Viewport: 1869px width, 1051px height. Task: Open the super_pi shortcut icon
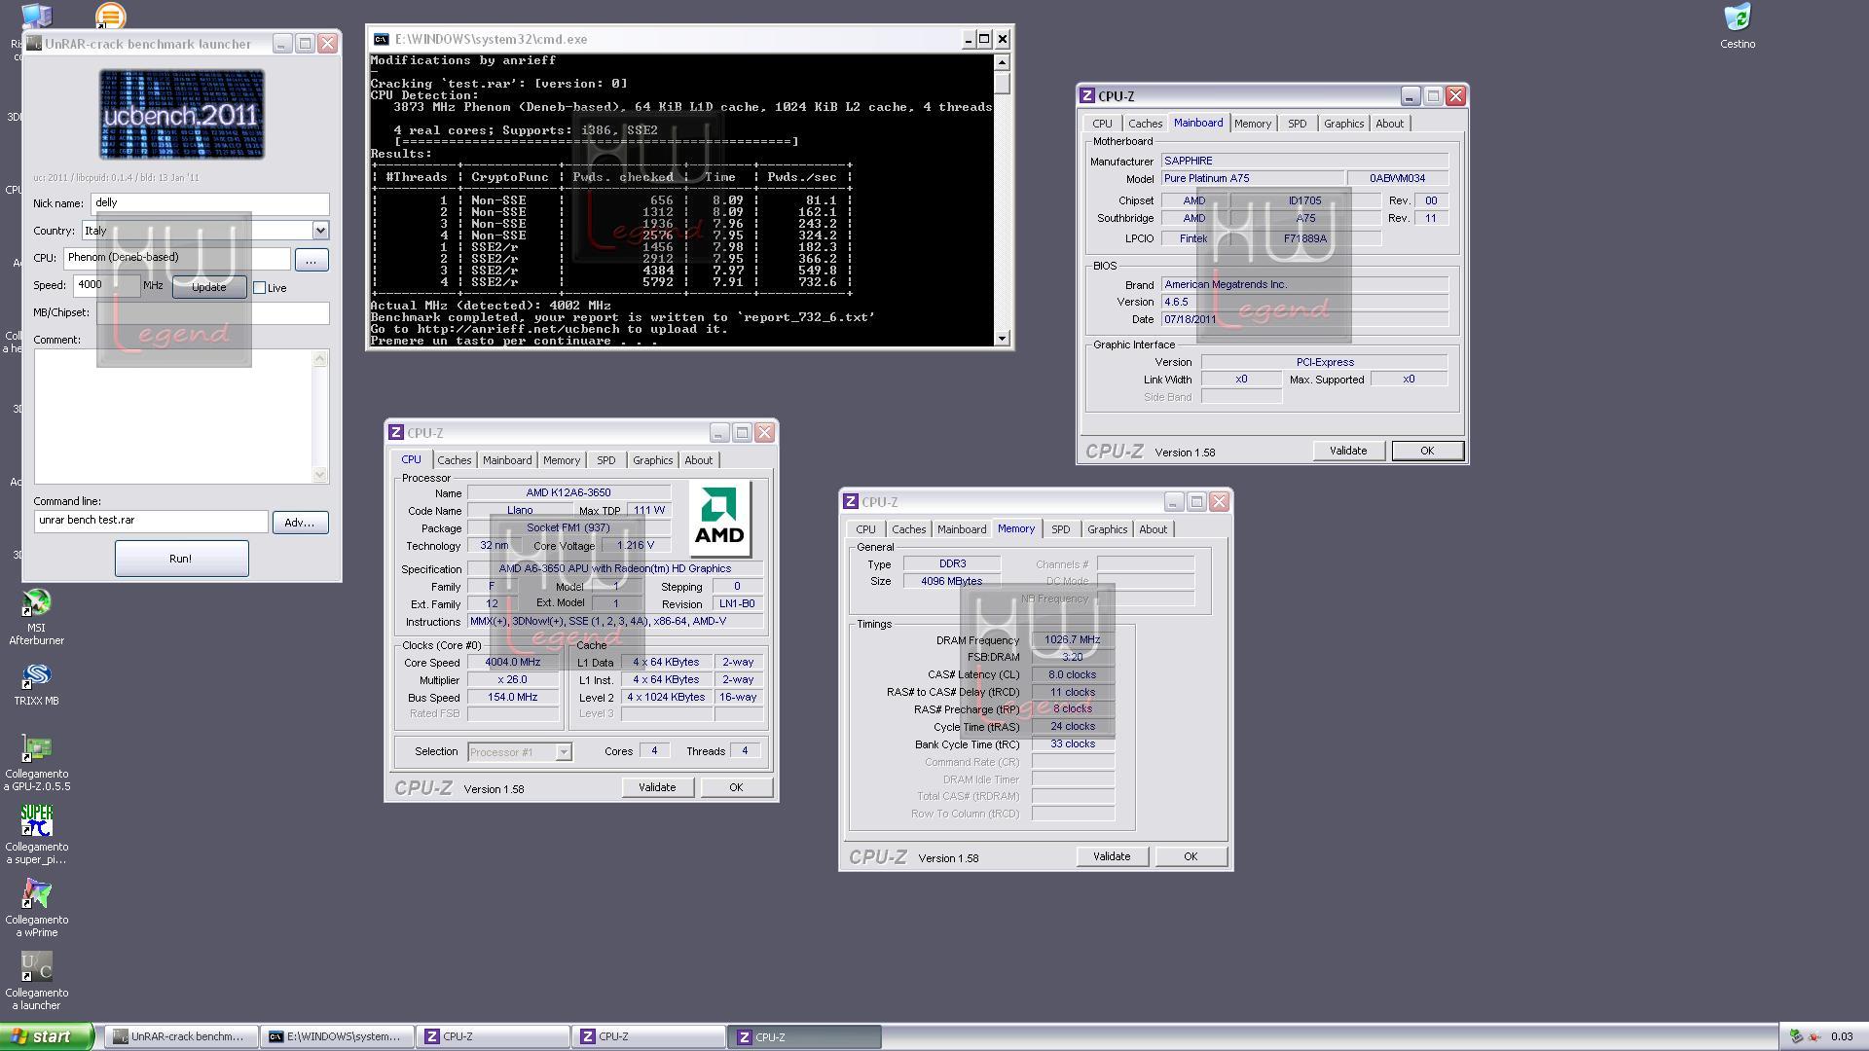[x=37, y=820]
